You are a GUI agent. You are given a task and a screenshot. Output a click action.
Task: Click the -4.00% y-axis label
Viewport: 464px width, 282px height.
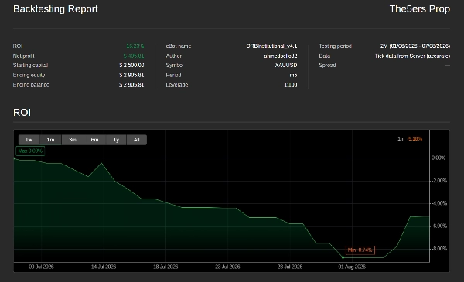(x=438, y=203)
